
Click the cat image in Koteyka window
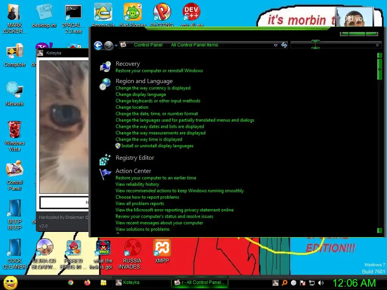coord(64,127)
